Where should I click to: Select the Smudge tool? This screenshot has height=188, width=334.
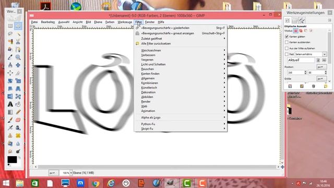click(10, 151)
